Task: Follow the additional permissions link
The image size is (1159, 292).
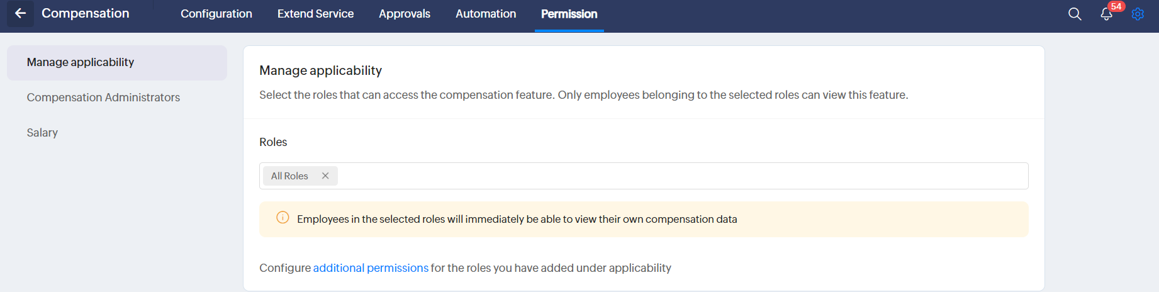Action: point(371,268)
